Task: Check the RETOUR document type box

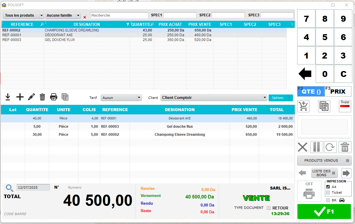Action: (x=269, y=208)
